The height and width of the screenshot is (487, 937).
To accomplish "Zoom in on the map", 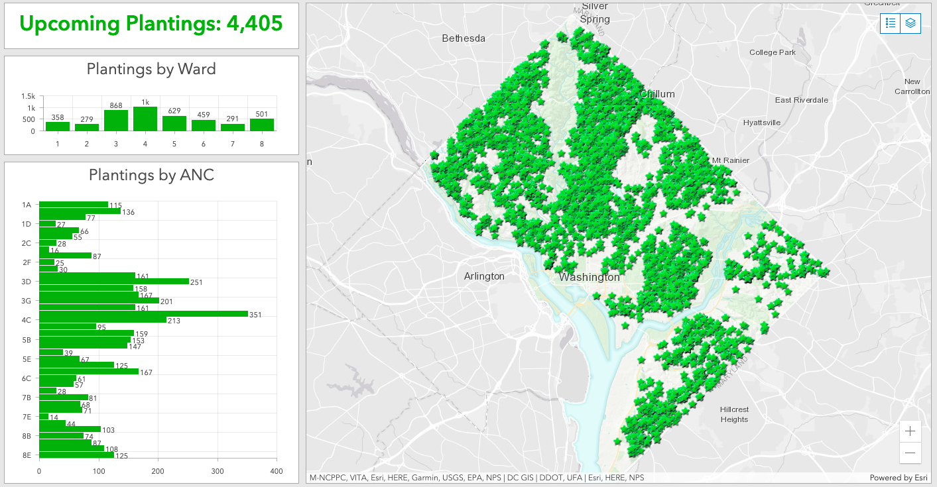I will [910, 431].
